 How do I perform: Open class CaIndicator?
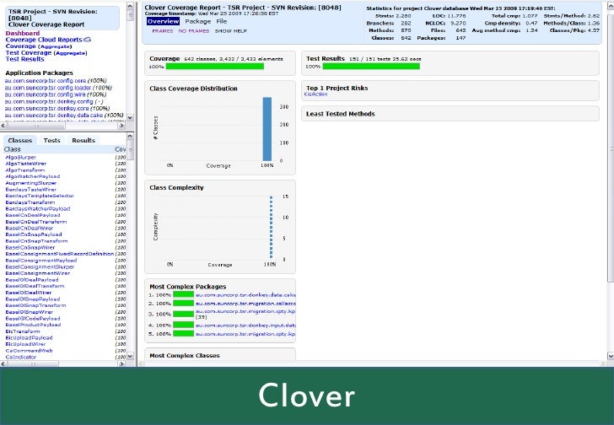tap(21, 357)
